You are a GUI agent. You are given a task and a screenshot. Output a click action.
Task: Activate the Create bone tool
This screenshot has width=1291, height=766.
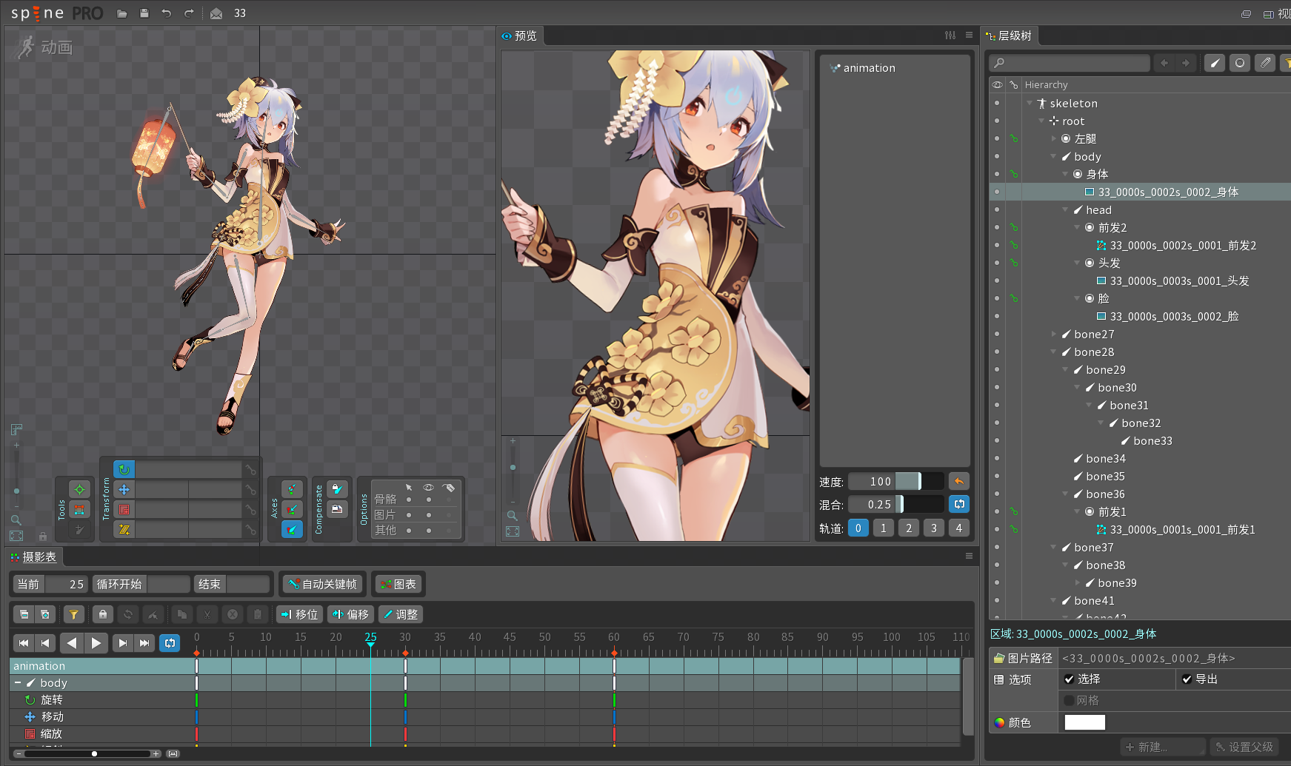79,529
